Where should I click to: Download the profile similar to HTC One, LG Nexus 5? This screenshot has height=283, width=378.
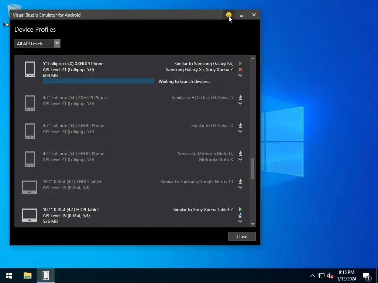point(240,97)
